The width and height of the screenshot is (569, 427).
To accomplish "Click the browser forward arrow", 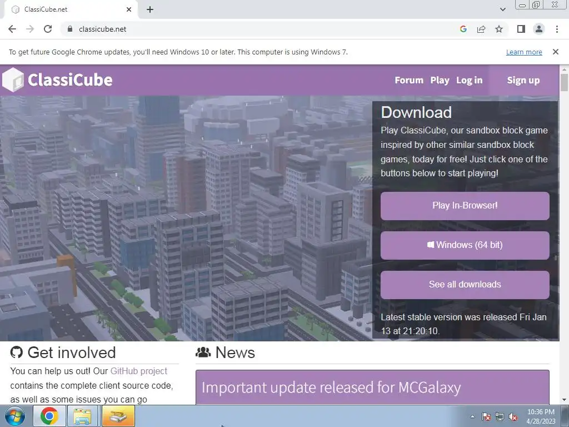I will point(30,29).
